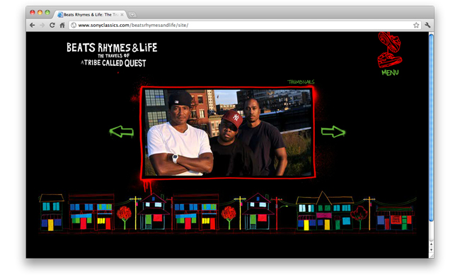This screenshot has height=275, width=460.
Task: Open the wrench settings menu
Action: (427, 26)
